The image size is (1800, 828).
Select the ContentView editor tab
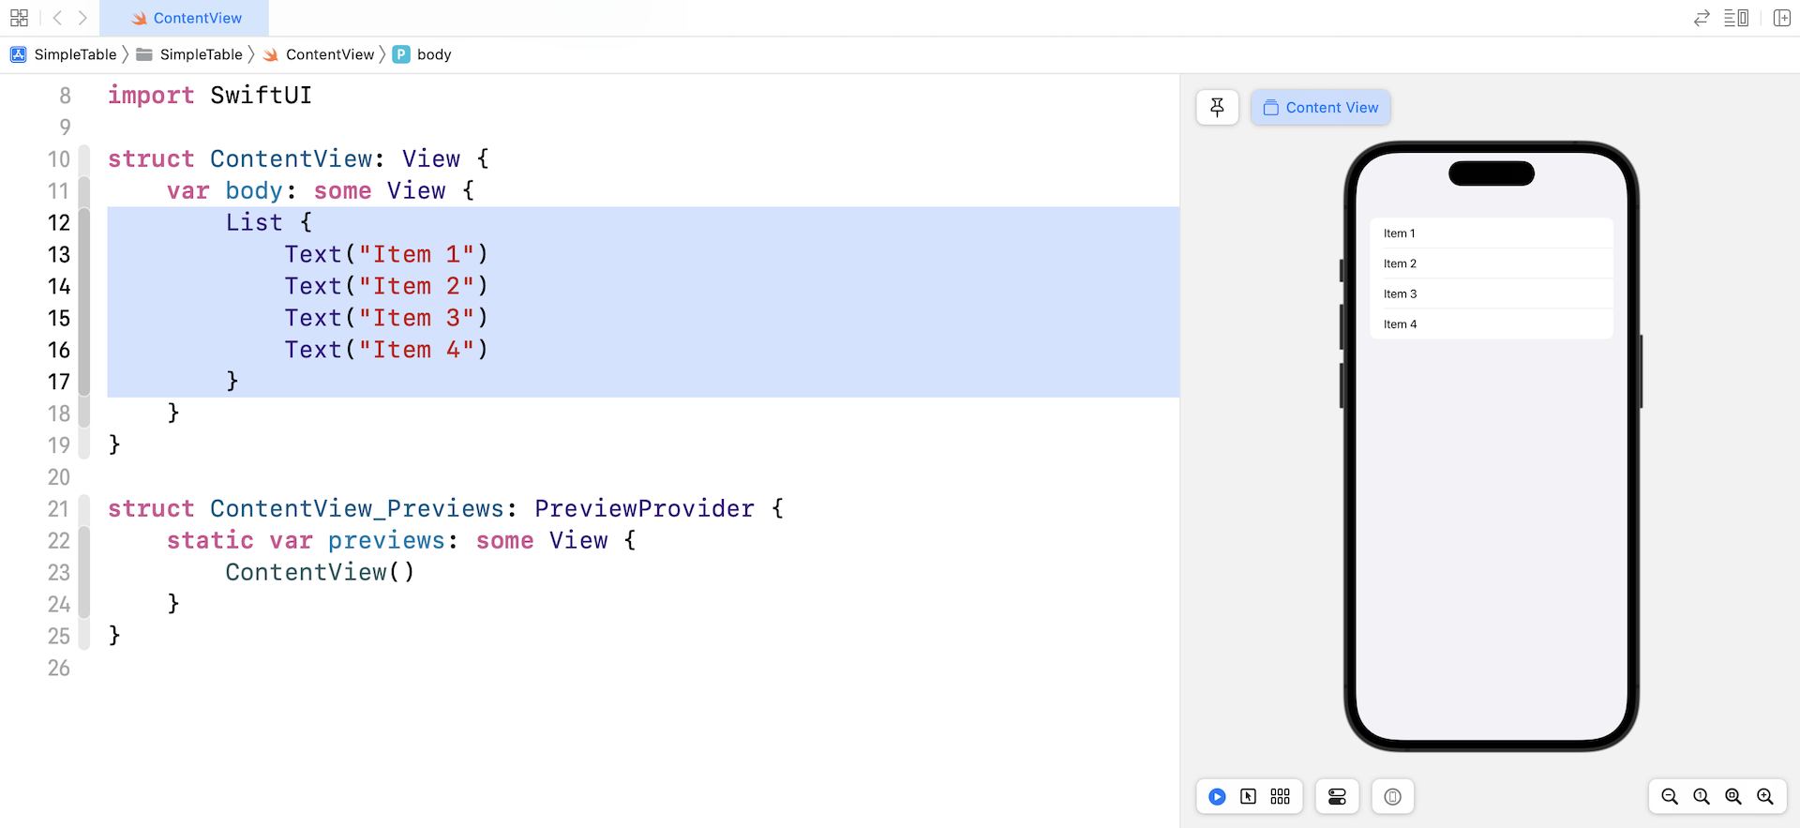[x=185, y=18]
